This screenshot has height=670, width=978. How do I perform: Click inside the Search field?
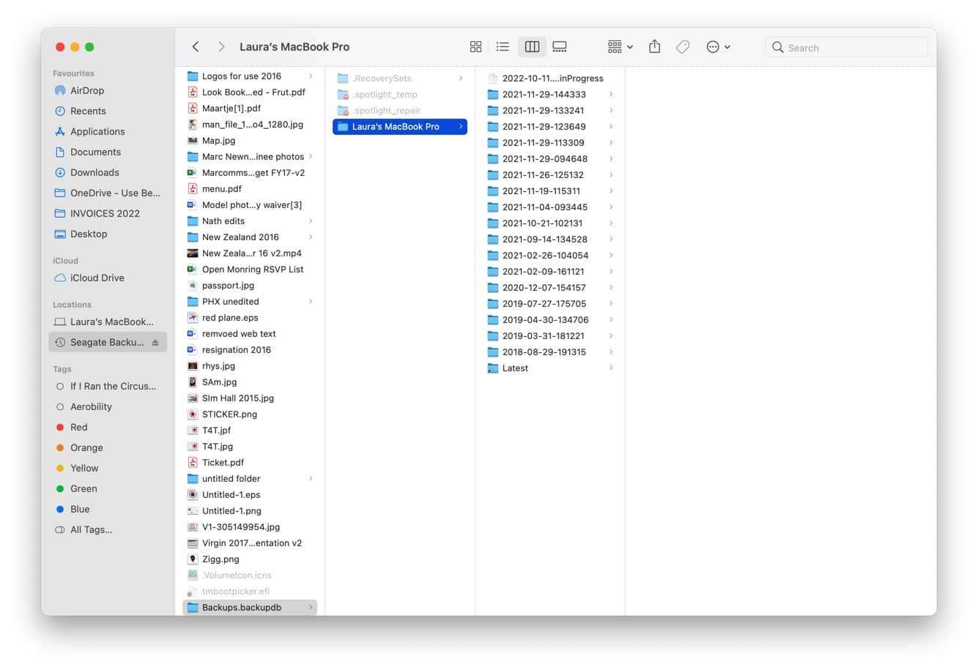[846, 47]
